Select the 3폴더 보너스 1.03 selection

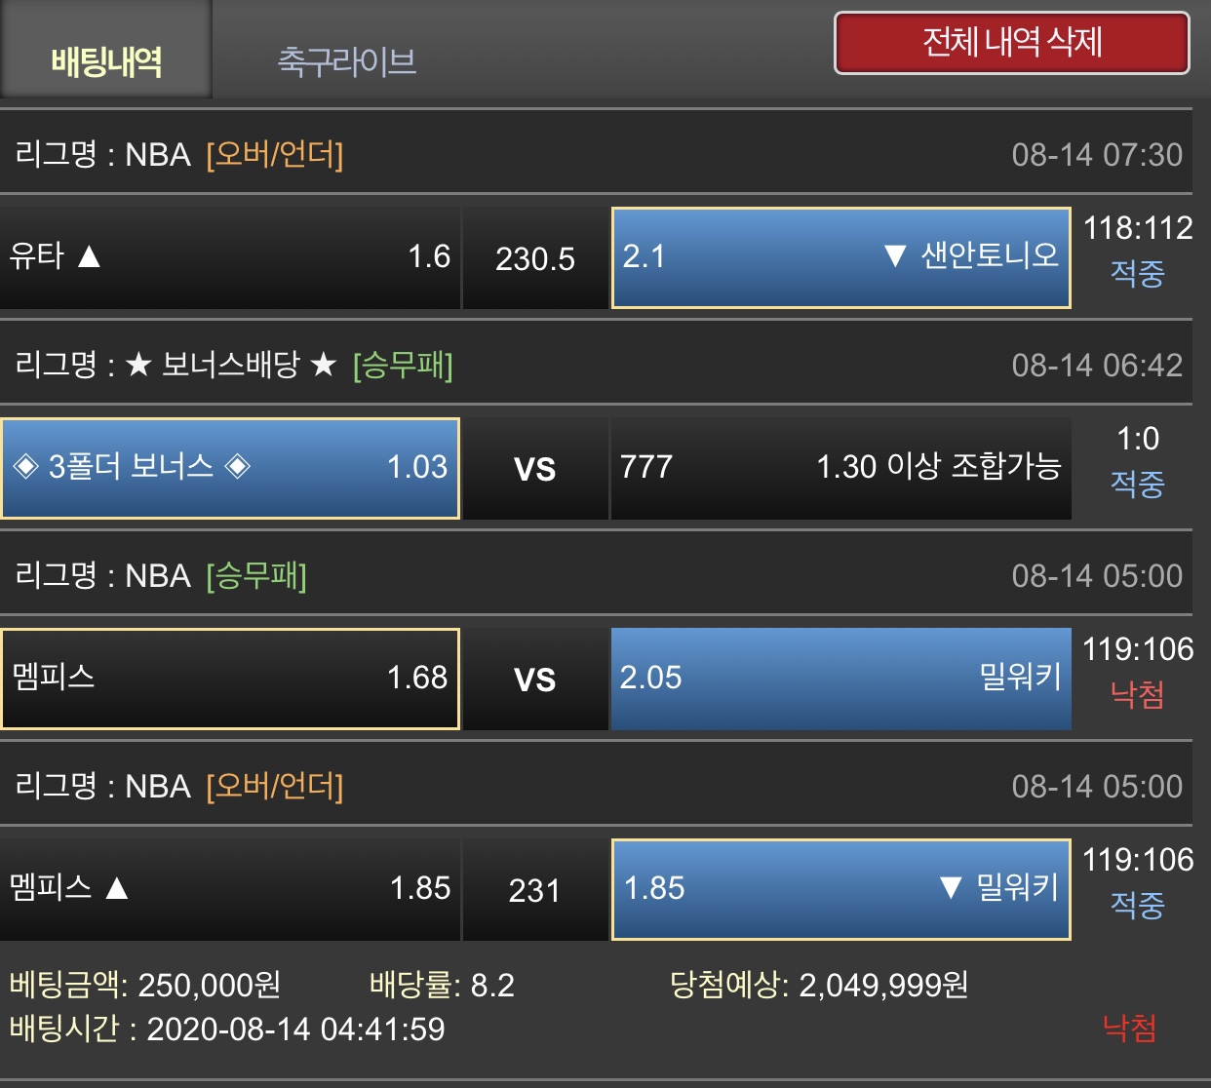tap(230, 468)
